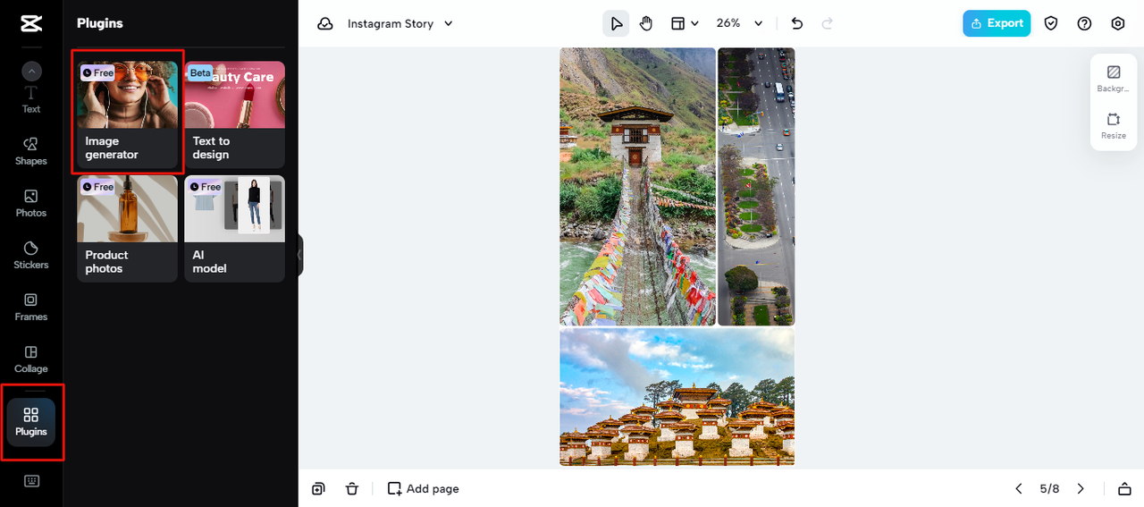Viewport: 1144px width, 507px height.
Task: Click the delete page trash icon
Action: coord(352,488)
